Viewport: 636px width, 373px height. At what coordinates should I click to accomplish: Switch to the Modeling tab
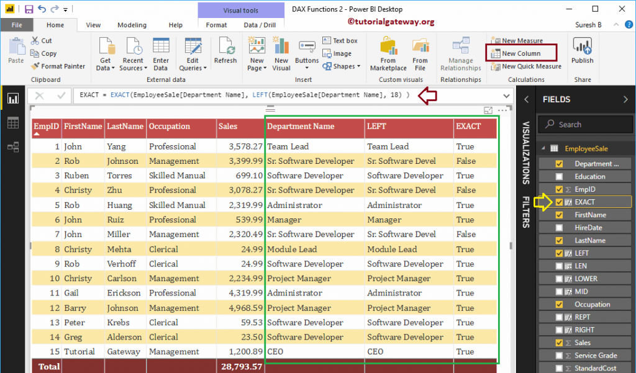tap(132, 25)
